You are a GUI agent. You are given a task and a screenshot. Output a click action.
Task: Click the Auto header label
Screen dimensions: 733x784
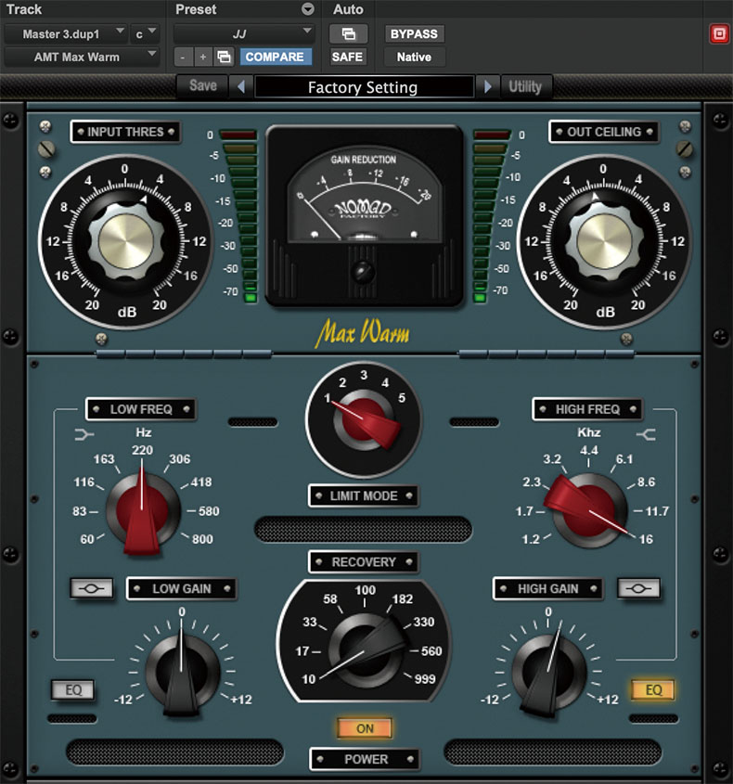pyautogui.click(x=348, y=9)
